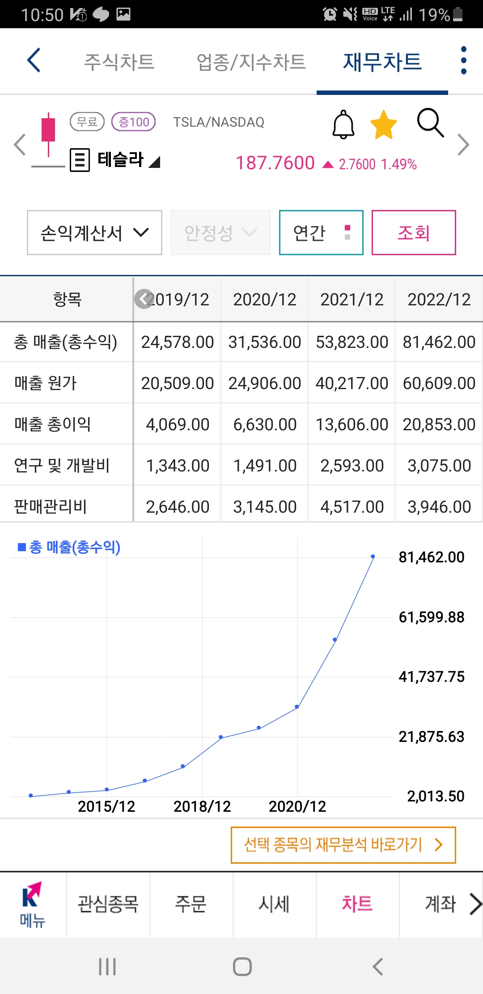Viewport: 483px width, 994px height.
Task: Select the 2022/12 column header
Action: [x=439, y=299]
